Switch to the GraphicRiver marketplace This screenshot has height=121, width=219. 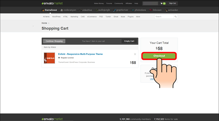[121, 10]
